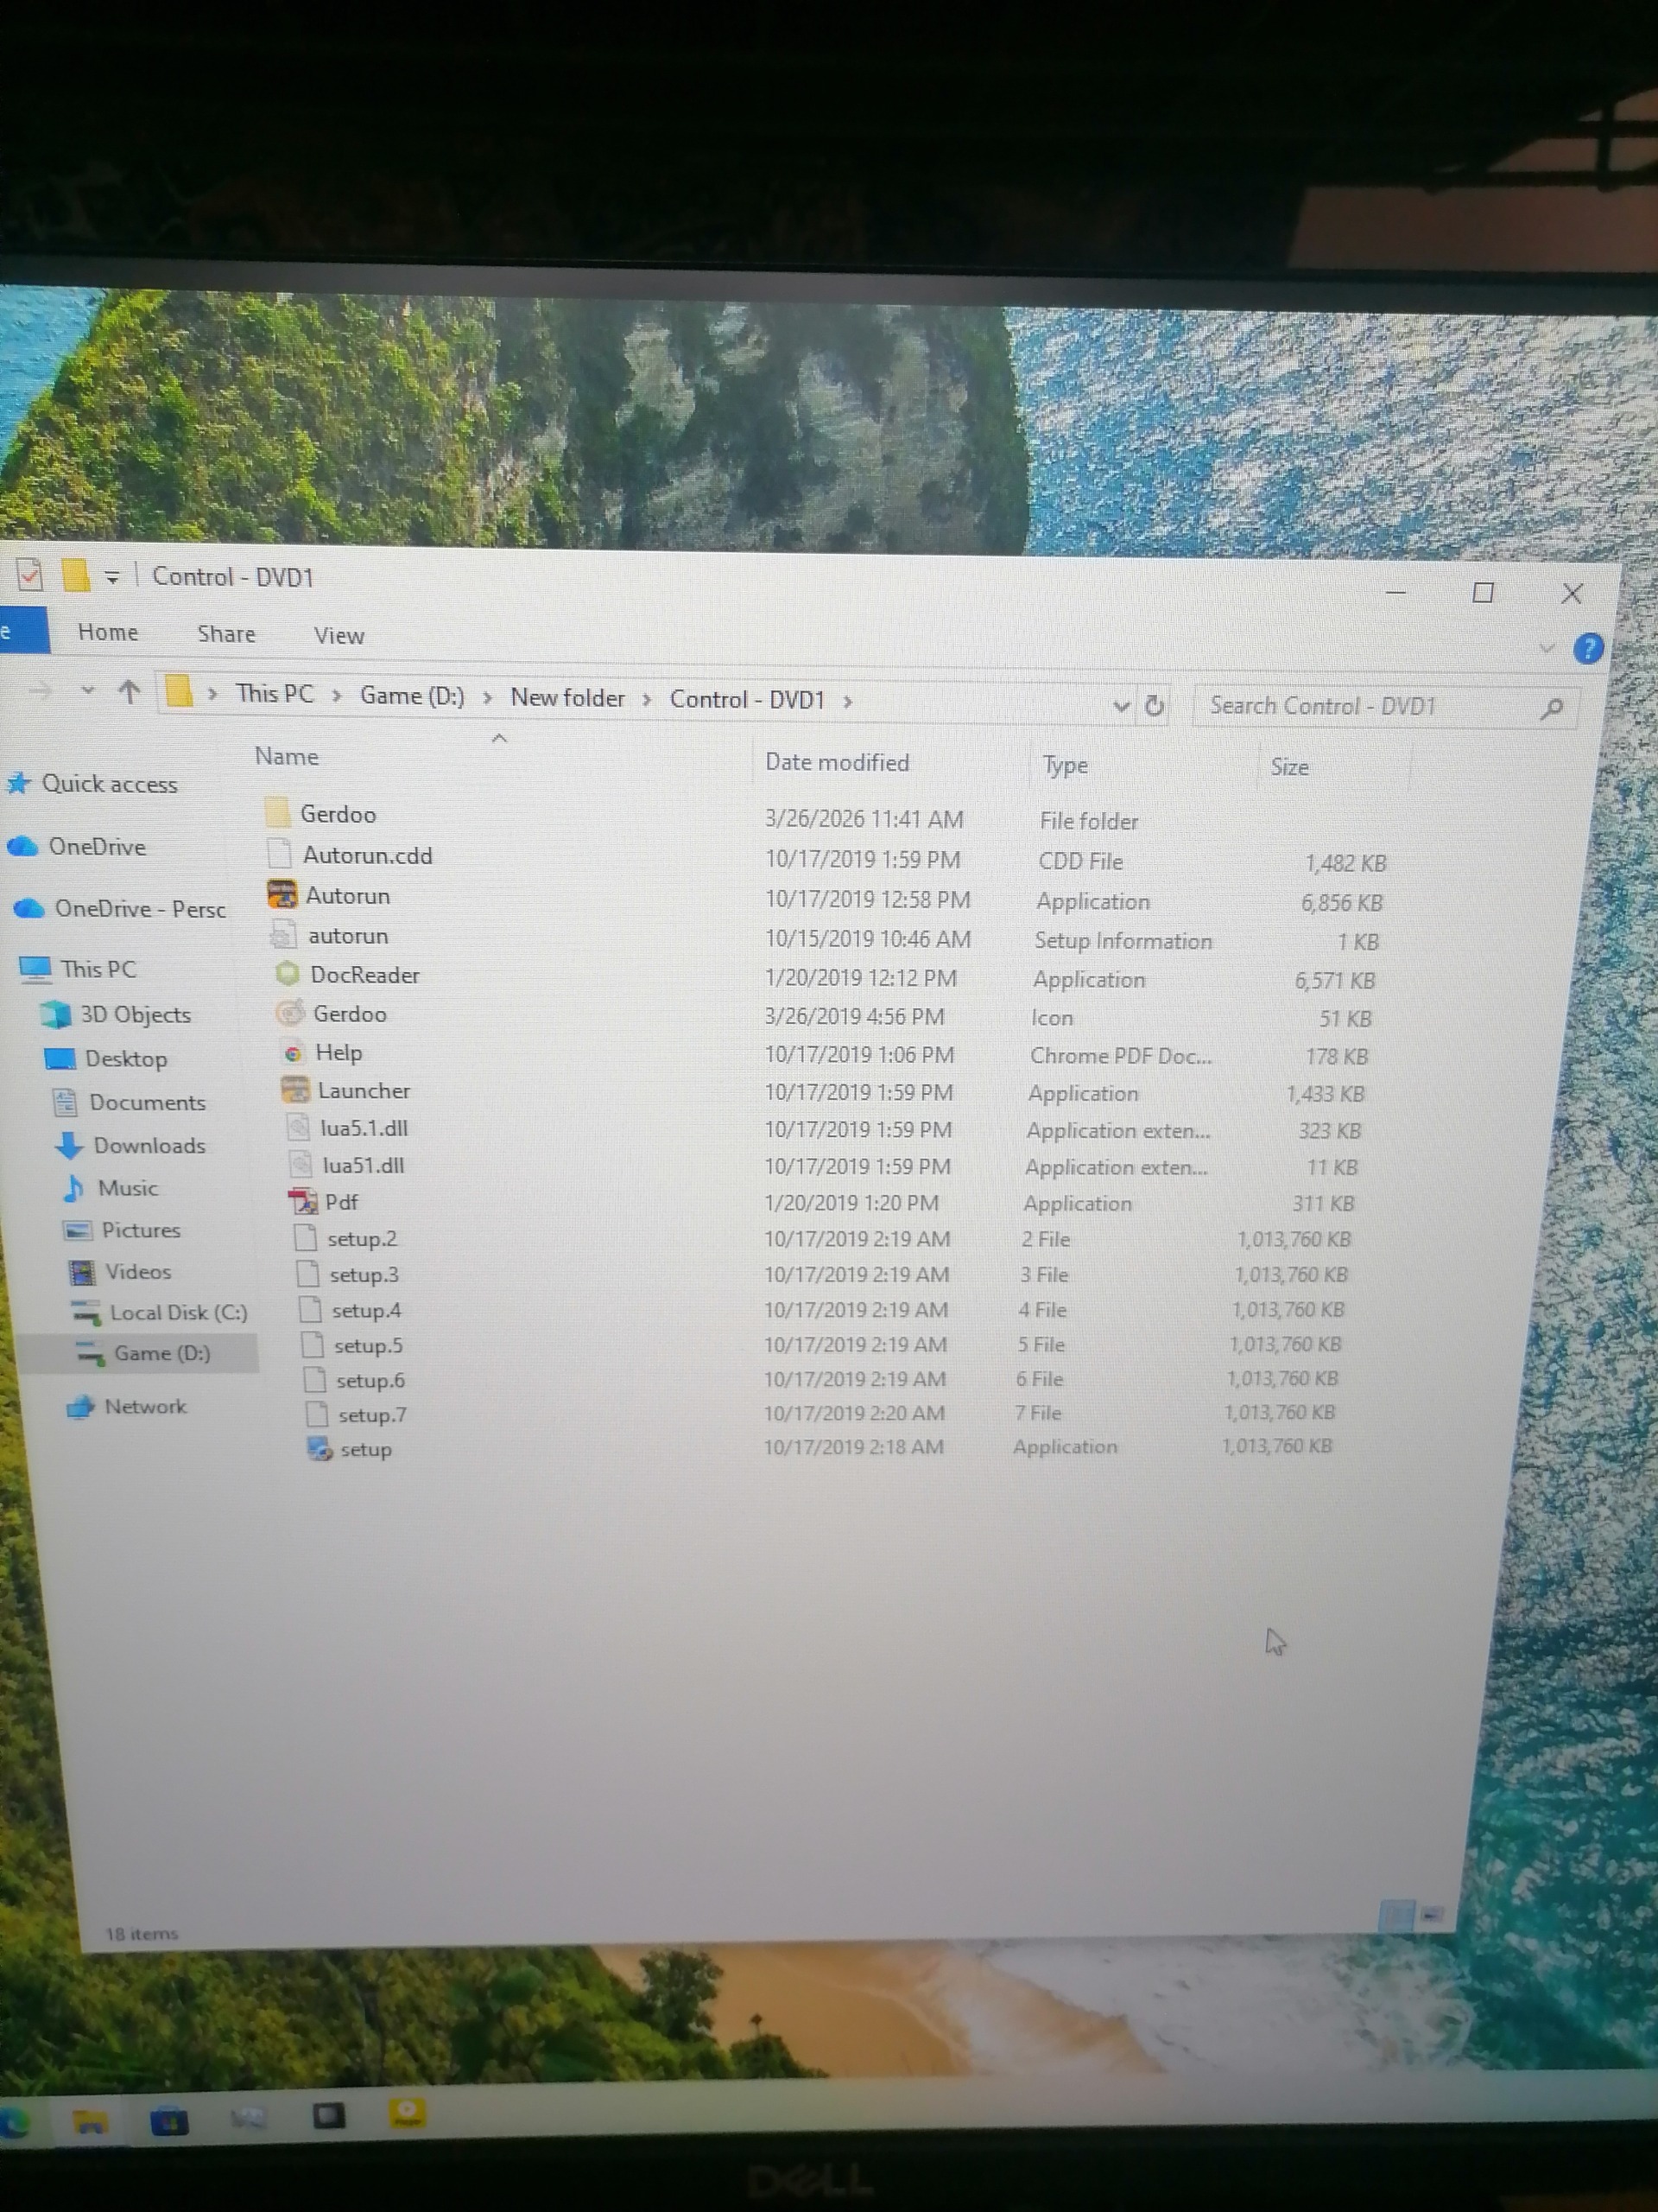Click the search magnifying glass icon
This screenshot has width=1658, height=2212.
click(x=1551, y=709)
